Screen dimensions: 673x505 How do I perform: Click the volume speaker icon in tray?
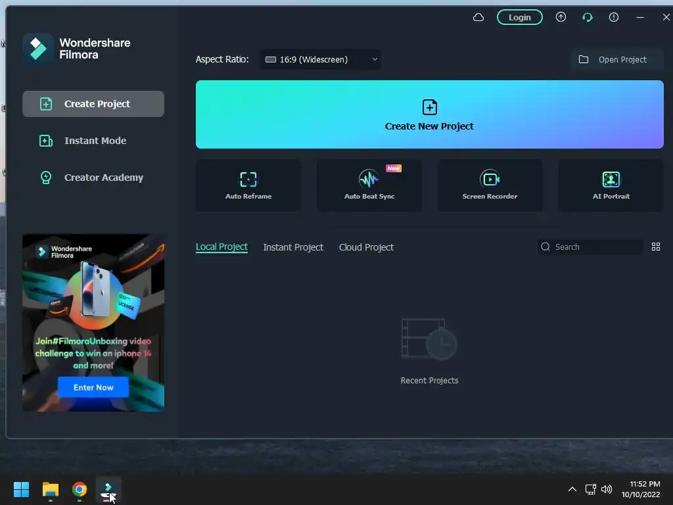607,489
